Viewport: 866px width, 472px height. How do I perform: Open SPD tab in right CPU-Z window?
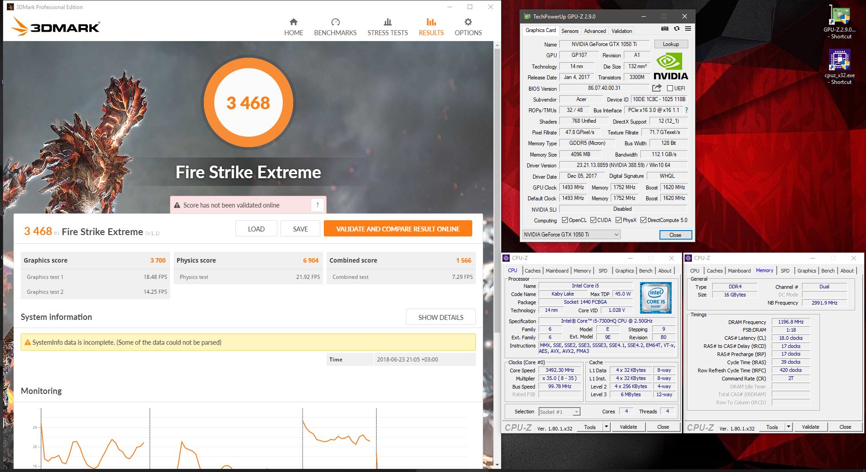coord(785,271)
